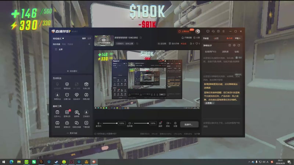Click the fire drop counter icon
The width and height of the screenshot is (294, 165).
pyautogui.click(x=191, y=44)
